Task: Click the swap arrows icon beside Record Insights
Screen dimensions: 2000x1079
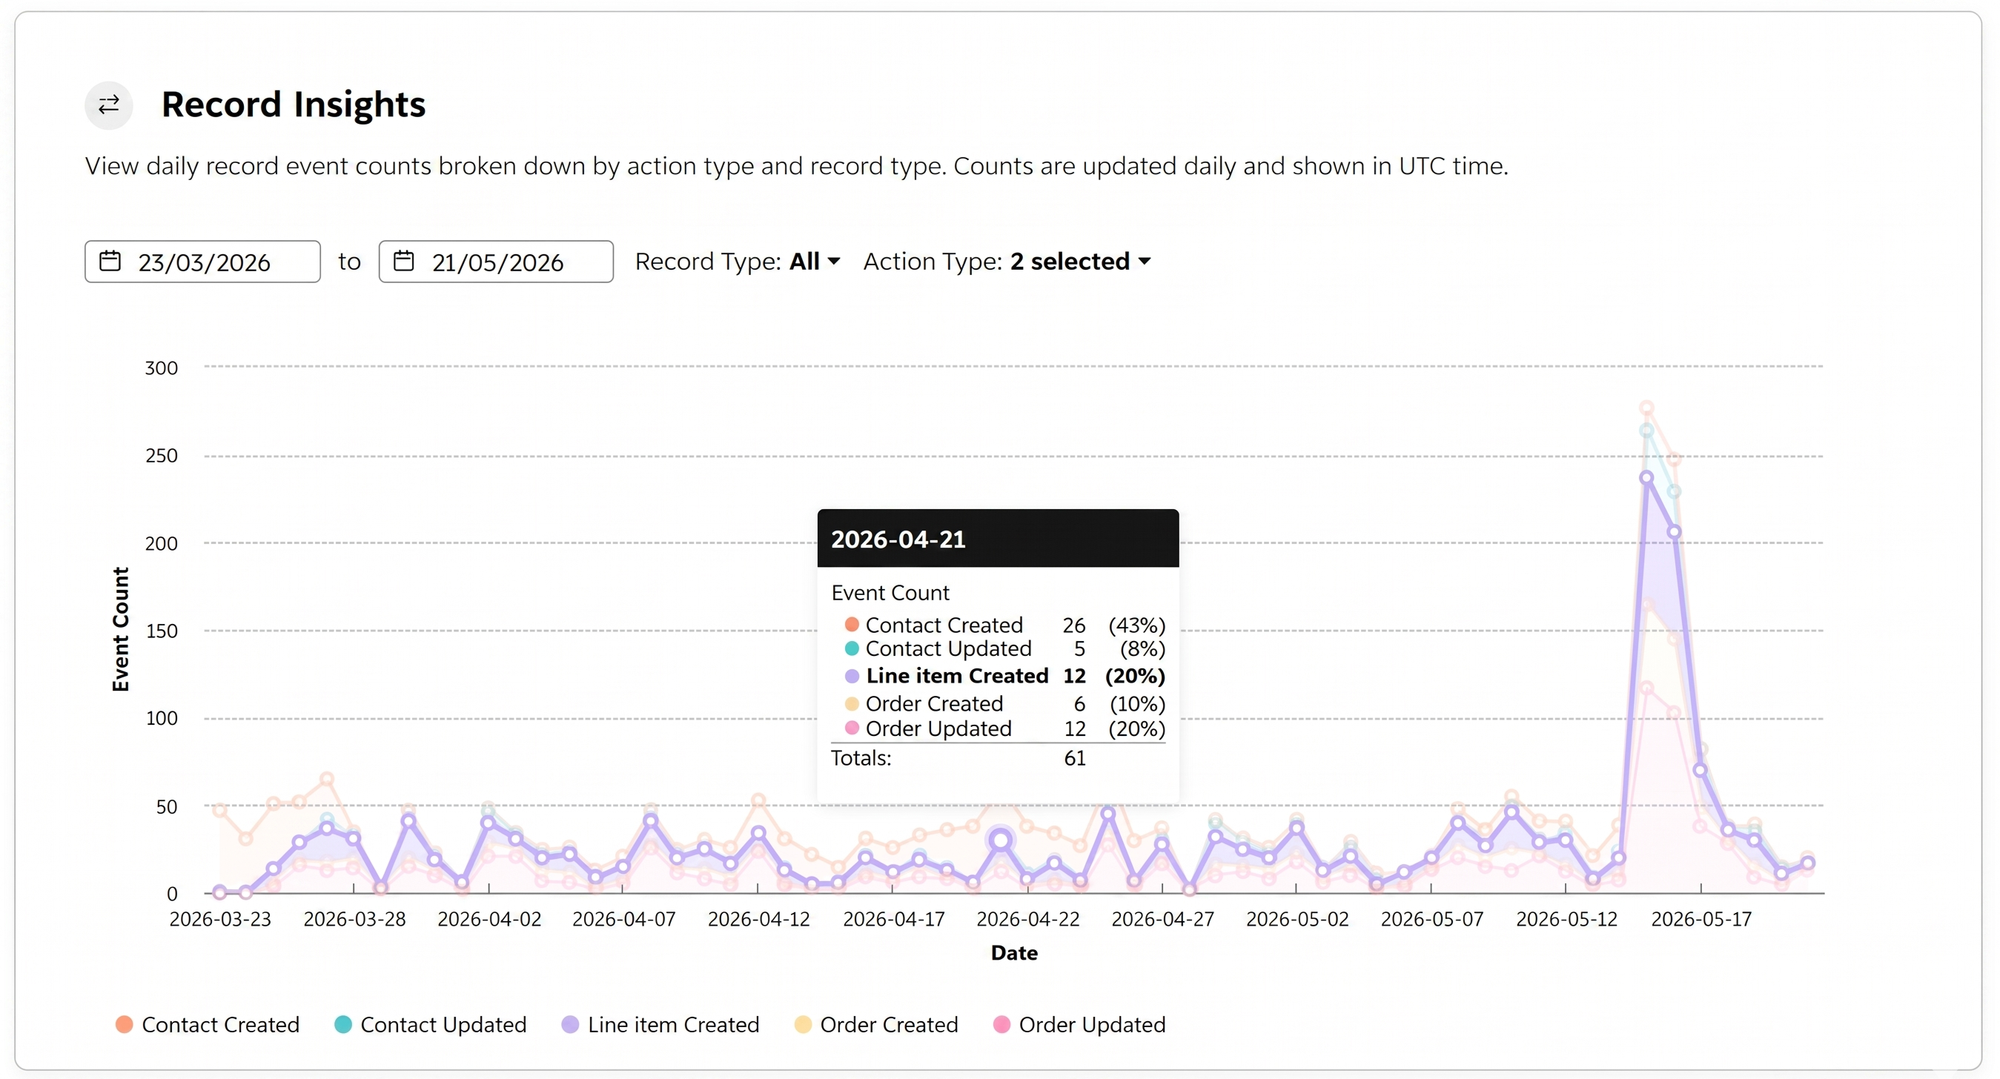Action: [x=109, y=104]
